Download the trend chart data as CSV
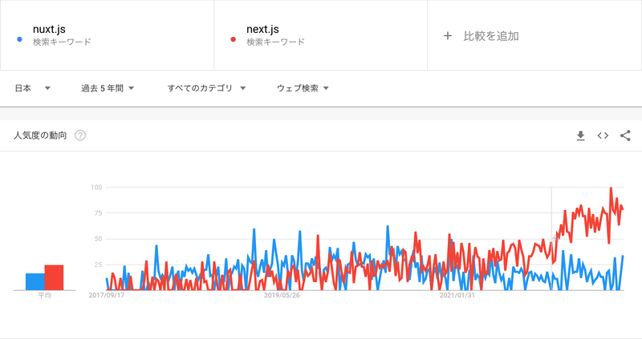The height and width of the screenshot is (339, 642). pyautogui.click(x=581, y=135)
